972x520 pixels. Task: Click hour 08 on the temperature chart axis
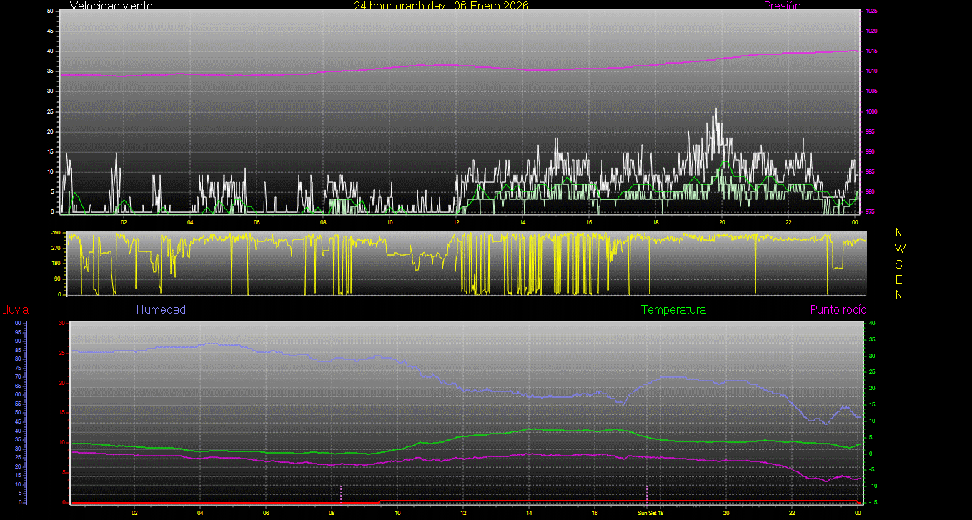tap(332, 513)
